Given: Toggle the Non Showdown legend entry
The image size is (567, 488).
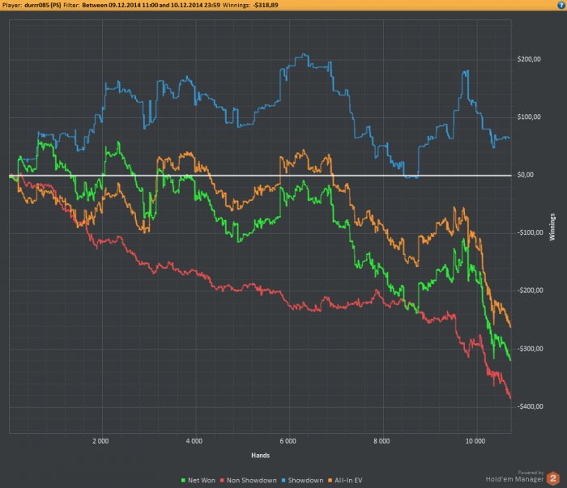Looking at the screenshot, I should [x=249, y=481].
